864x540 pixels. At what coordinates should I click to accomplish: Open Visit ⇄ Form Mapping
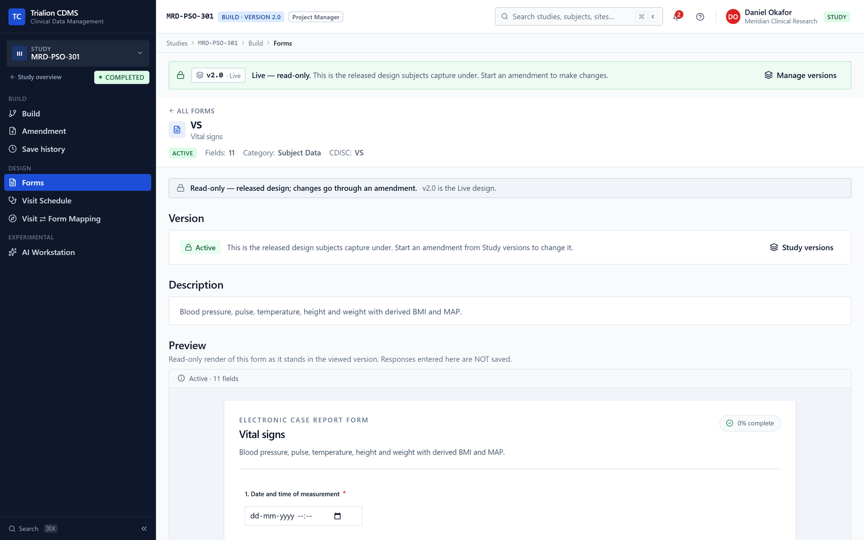tap(78, 218)
